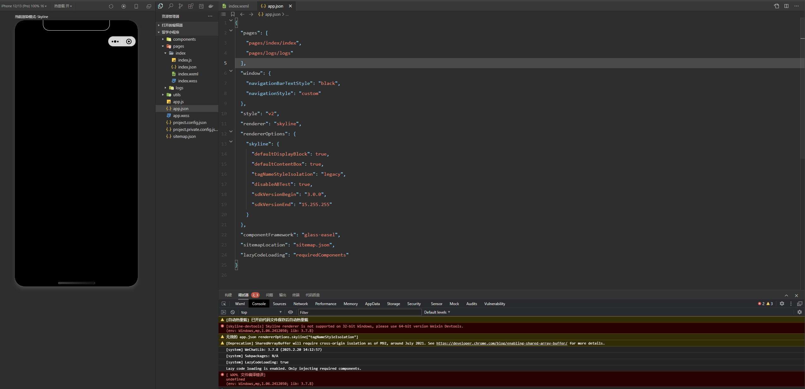Open project.config.json in file tree
805x389 pixels.
pyautogui.click(x=190, y=122)
